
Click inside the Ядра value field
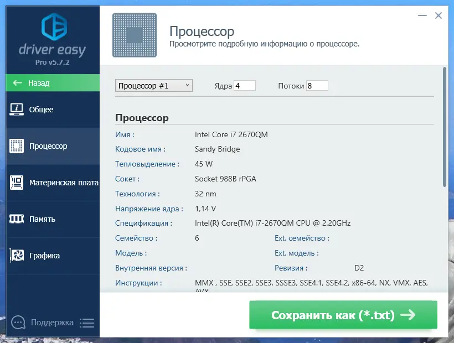point(245,85)
